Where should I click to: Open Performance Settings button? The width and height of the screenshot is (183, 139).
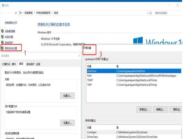[68, 96]
